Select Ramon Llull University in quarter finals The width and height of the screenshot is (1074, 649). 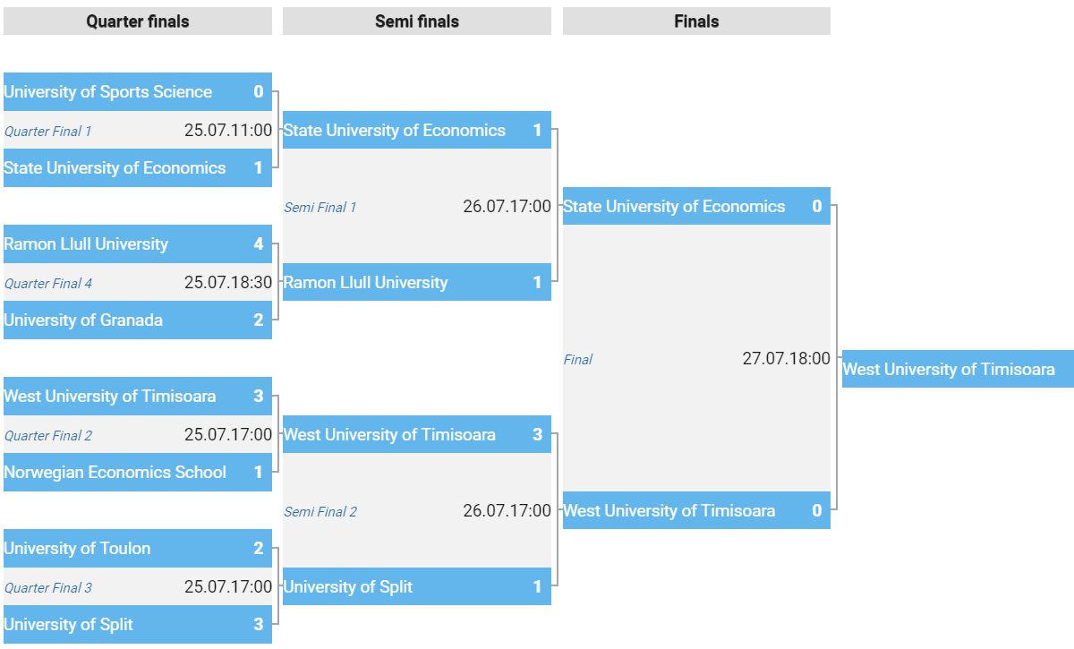[x=138, y=244]
